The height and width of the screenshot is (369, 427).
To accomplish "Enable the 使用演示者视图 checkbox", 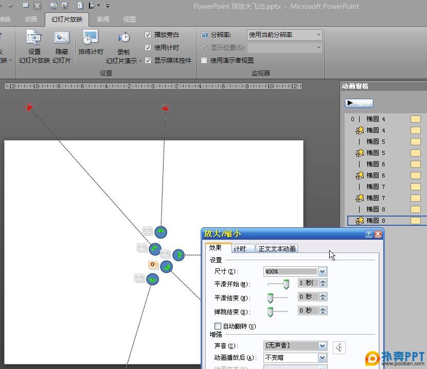I will point(204,61).
